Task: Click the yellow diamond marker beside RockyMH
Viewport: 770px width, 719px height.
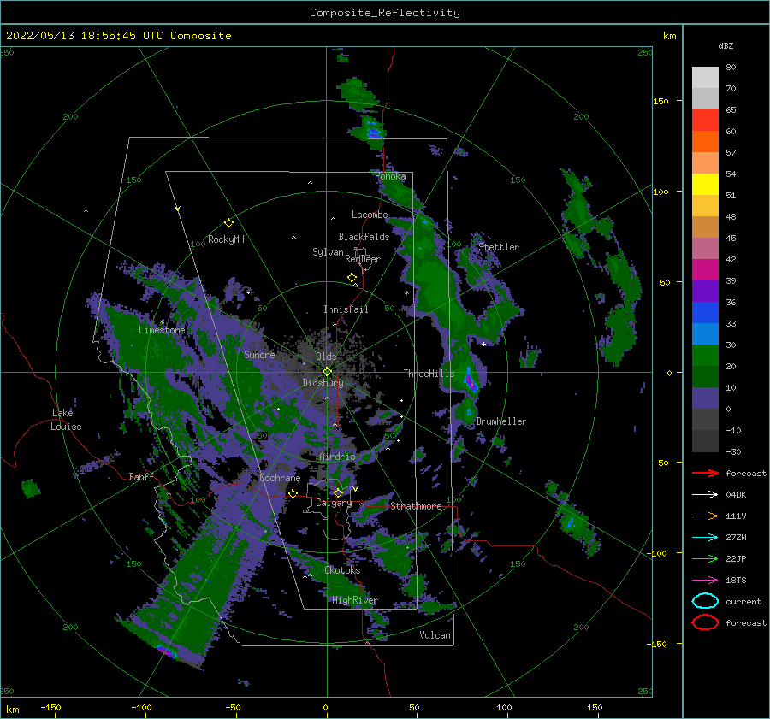Action: (x=228, y=223)
